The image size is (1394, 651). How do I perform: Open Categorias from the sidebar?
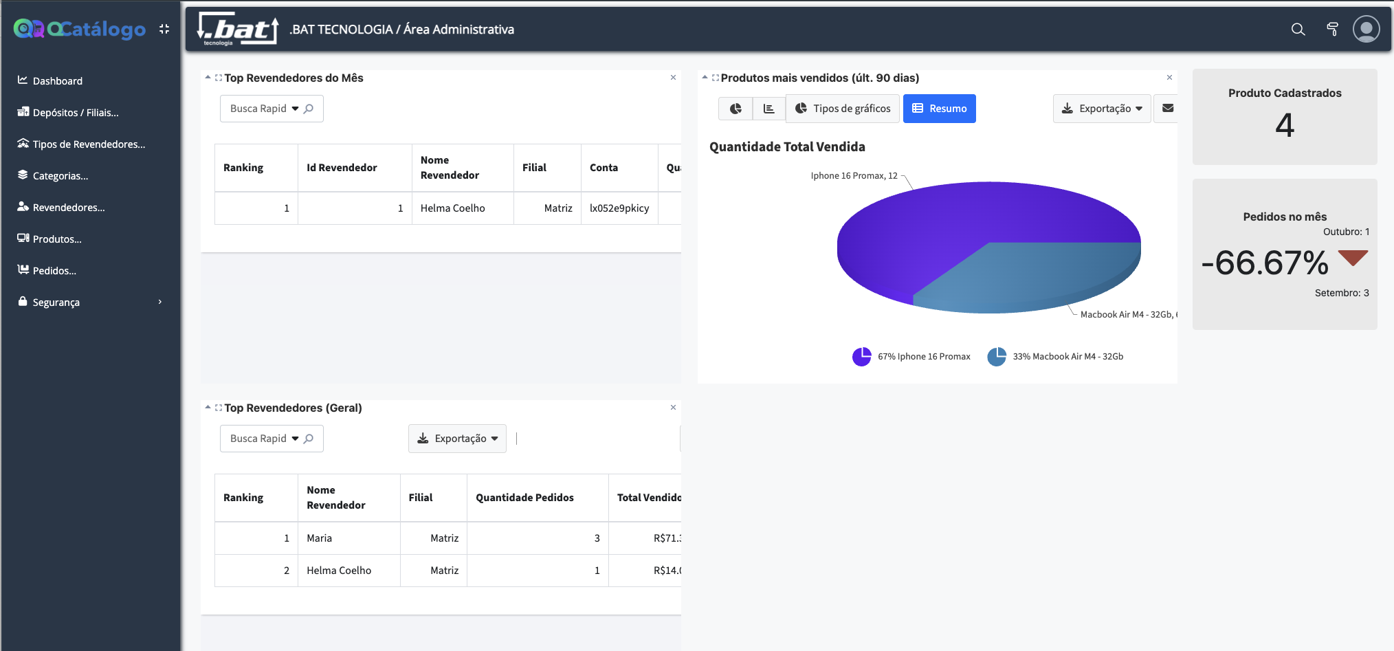click(x=60, y=175)
